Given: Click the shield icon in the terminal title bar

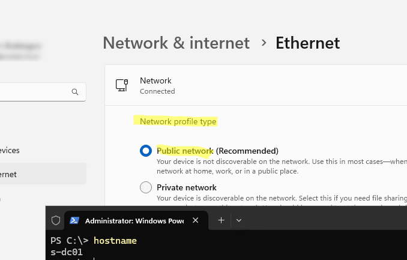Looking at the screenshot, I should coord(56,220).
